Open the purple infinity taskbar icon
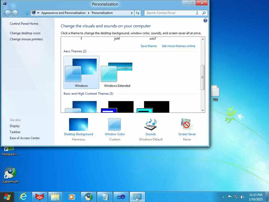 [x=121, y=197]
